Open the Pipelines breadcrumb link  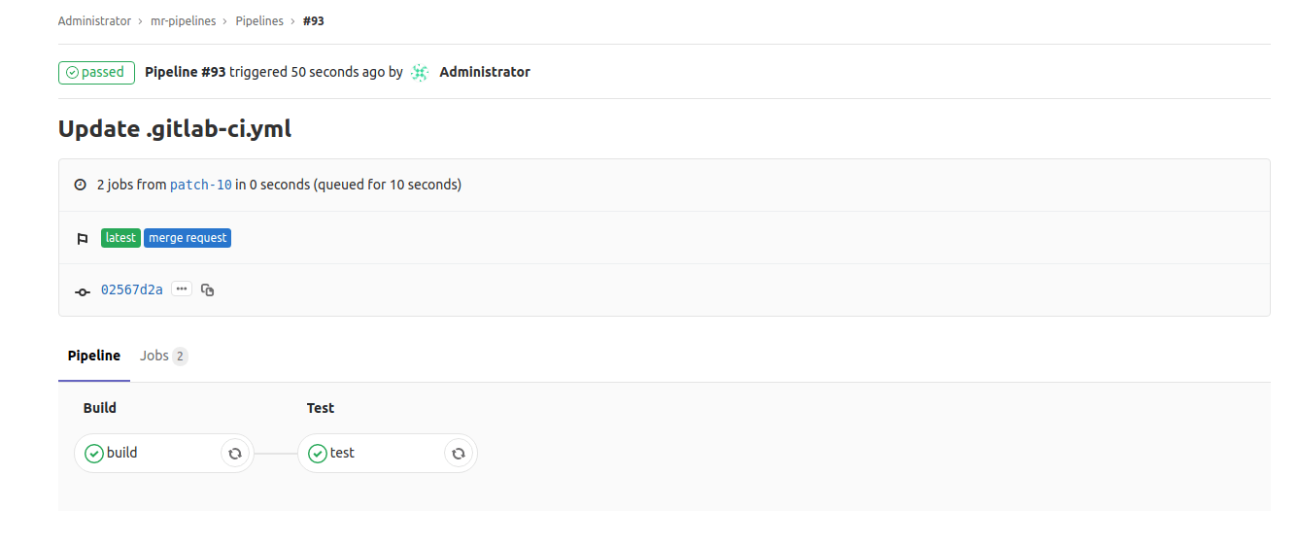click(259, 20)
